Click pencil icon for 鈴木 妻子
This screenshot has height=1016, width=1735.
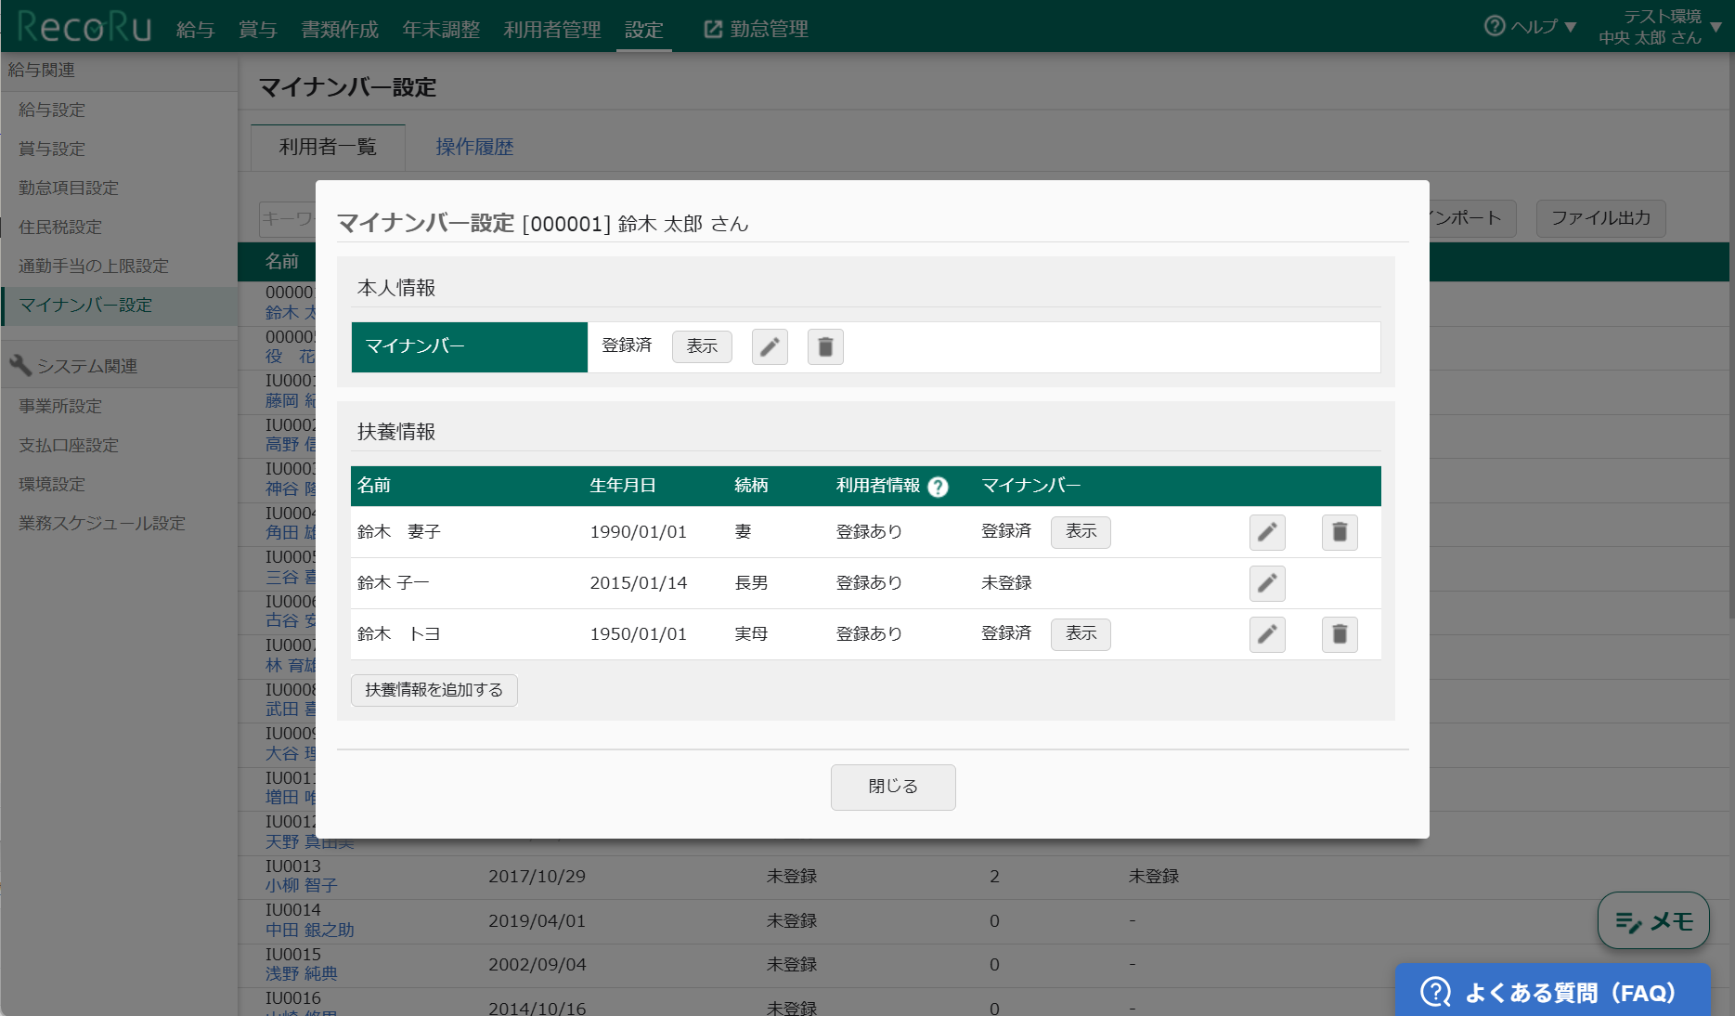tap(1267, 532)
